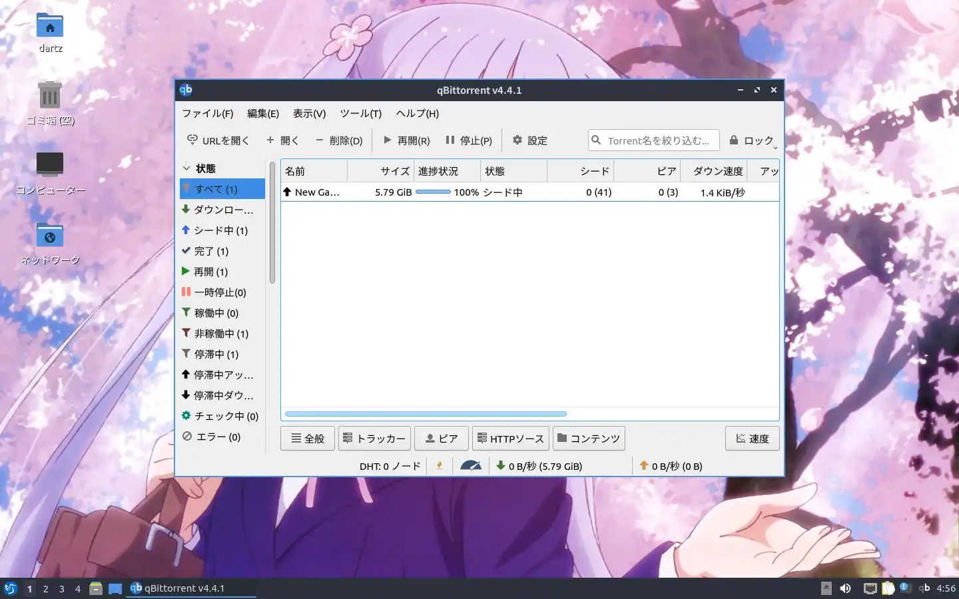Open the ヘルプ(H) menu
Viewport: 959px width, 599px height.
coord(417,113)
